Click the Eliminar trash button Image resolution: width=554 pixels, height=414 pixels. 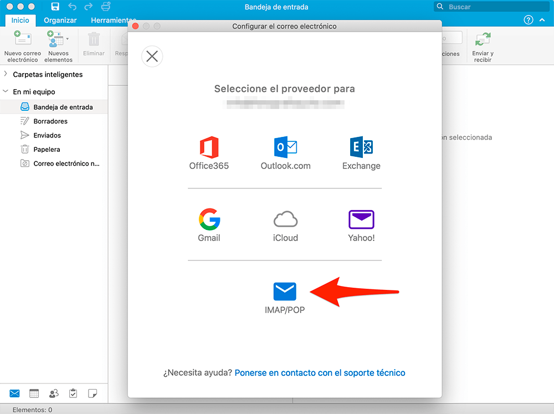pyautogui.click(x=94, y=44)
